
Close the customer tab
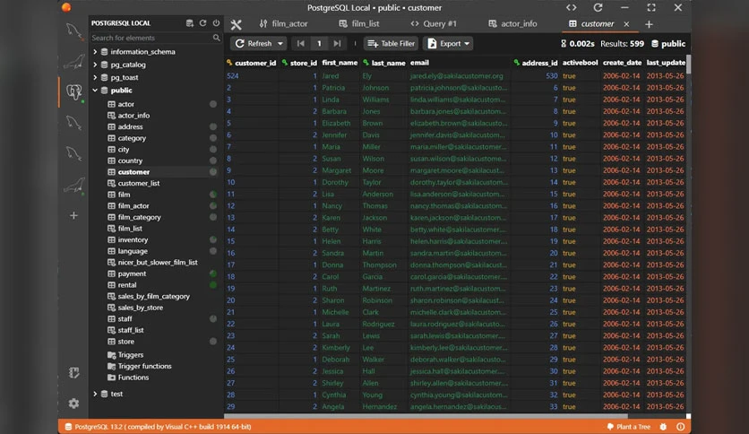coord(626,24)
